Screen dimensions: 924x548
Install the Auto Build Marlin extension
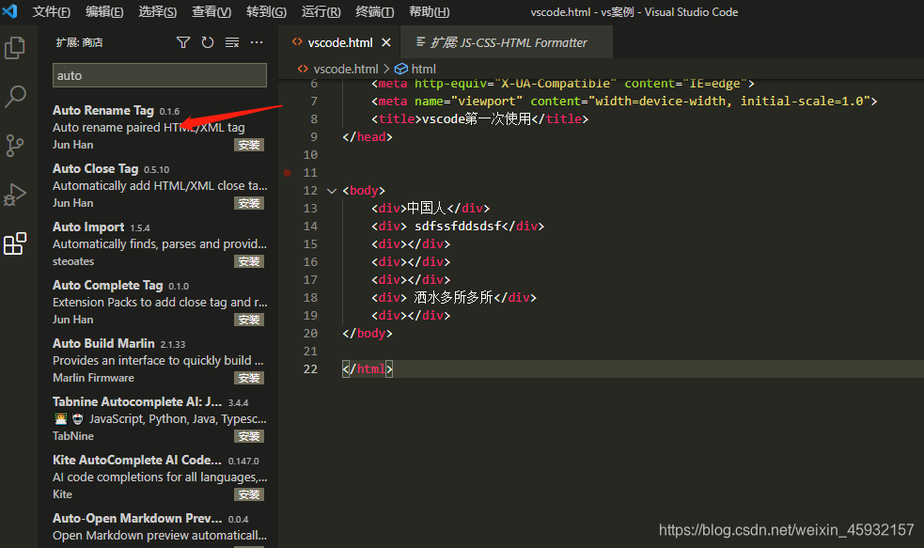[249, 378]
